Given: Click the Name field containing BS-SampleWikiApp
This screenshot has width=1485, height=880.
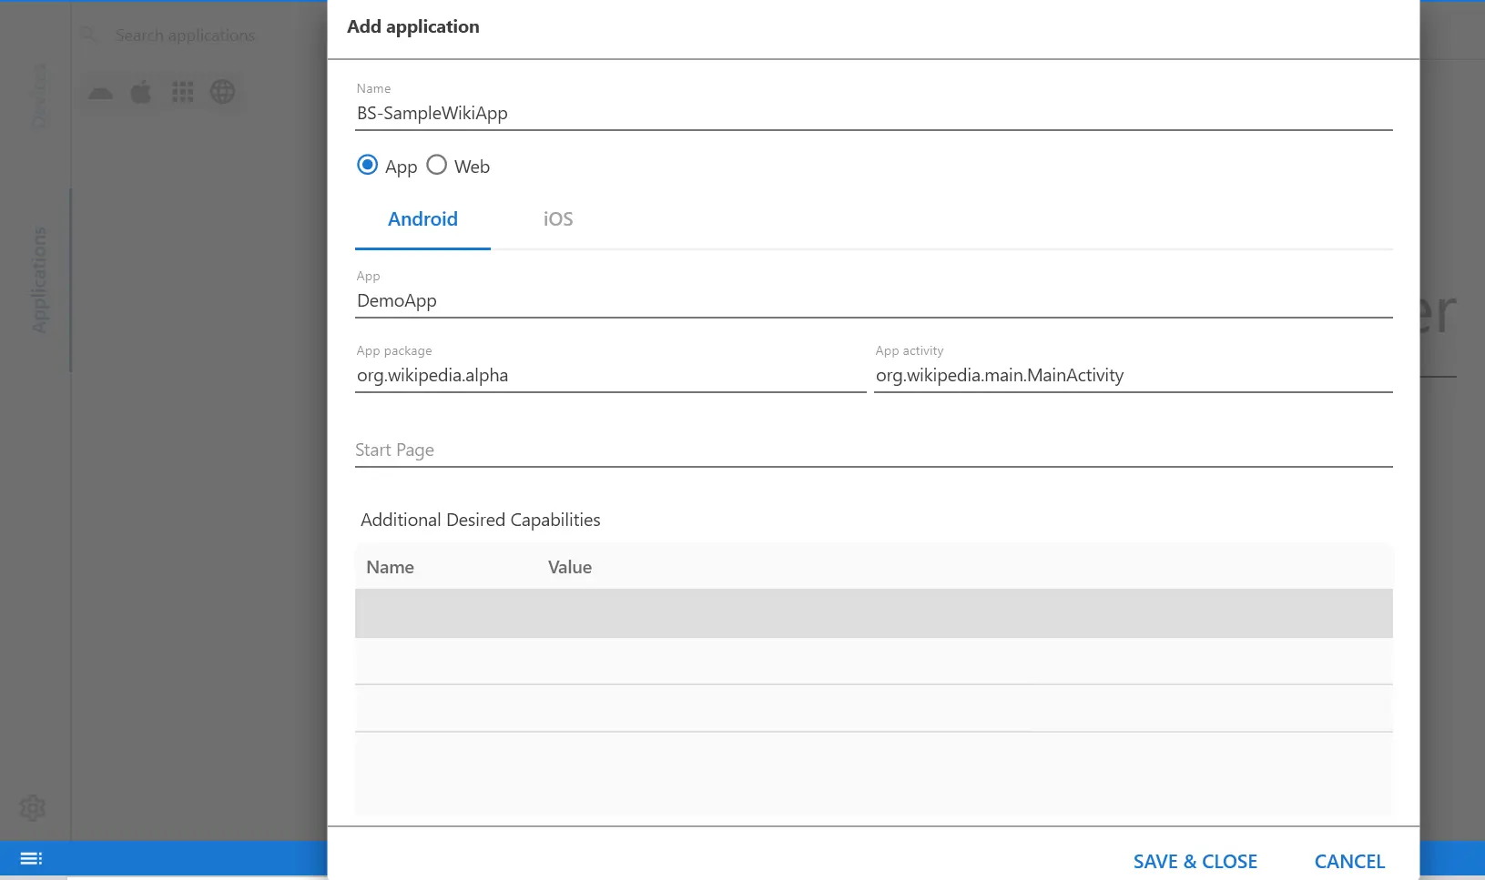Looking at the screenshot, I should point(872,114).
